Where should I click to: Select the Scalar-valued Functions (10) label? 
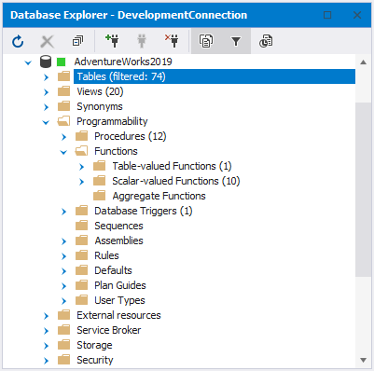pos(176,181)
